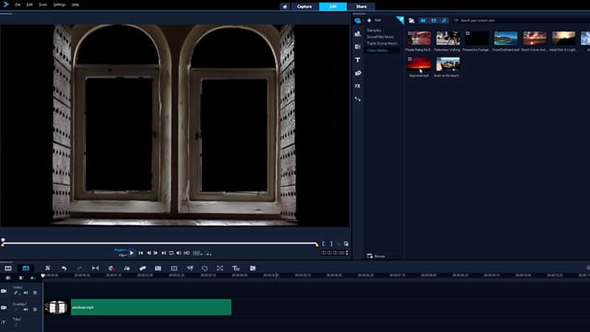Switch to Storyboard view
590x332 pixels.
tap(8, 268)
